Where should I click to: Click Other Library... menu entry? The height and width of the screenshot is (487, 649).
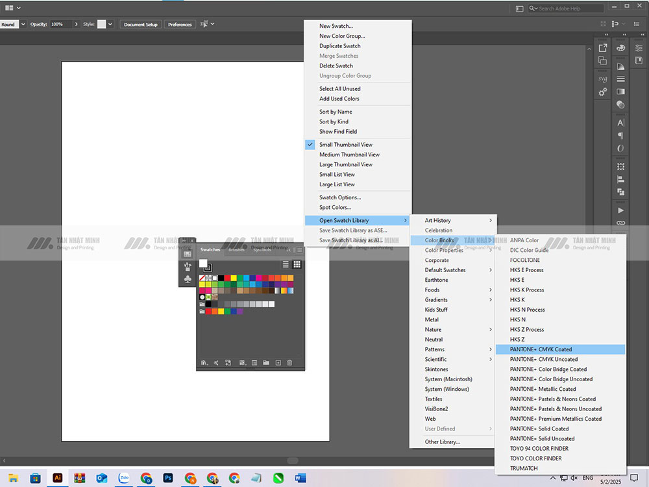pos(453,442)
